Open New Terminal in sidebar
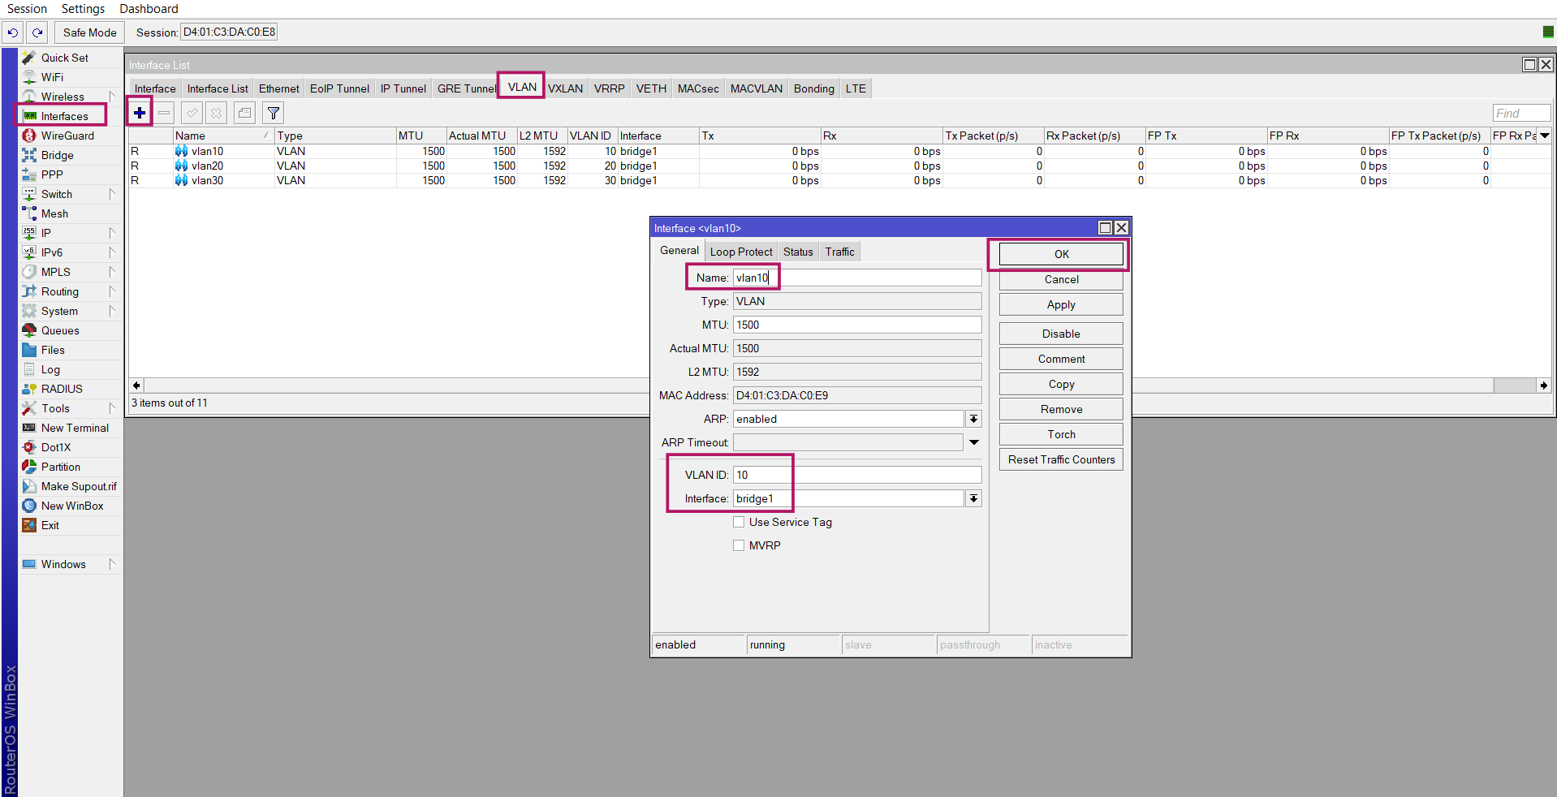Image resolution: width=1557 pixels, height=797 pixels. 75,428
